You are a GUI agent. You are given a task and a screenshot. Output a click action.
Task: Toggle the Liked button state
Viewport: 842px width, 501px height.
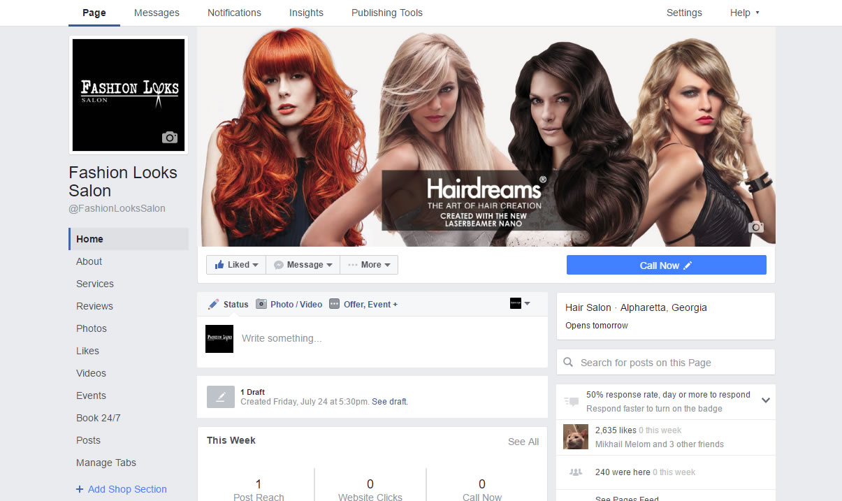[235, 264]
